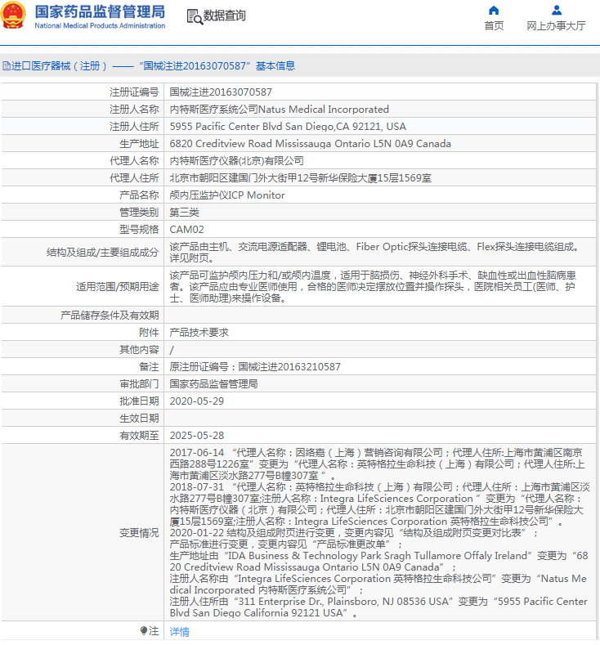Click the NMPA national emblem logo
The image size is (600, 645).
click(15, 16)
